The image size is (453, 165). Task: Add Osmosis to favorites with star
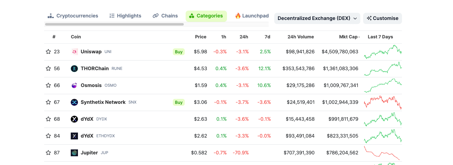(48, 85)
